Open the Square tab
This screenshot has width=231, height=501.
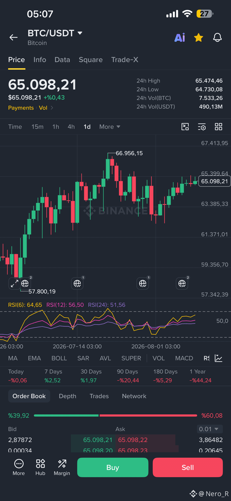(x=91, y=60)
